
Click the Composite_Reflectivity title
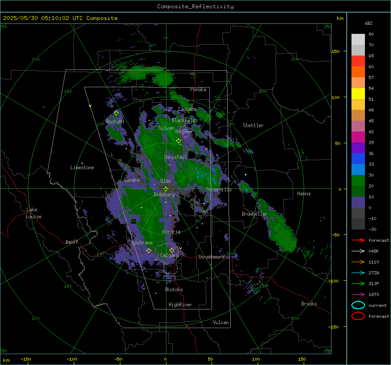(x=195, y=7)
